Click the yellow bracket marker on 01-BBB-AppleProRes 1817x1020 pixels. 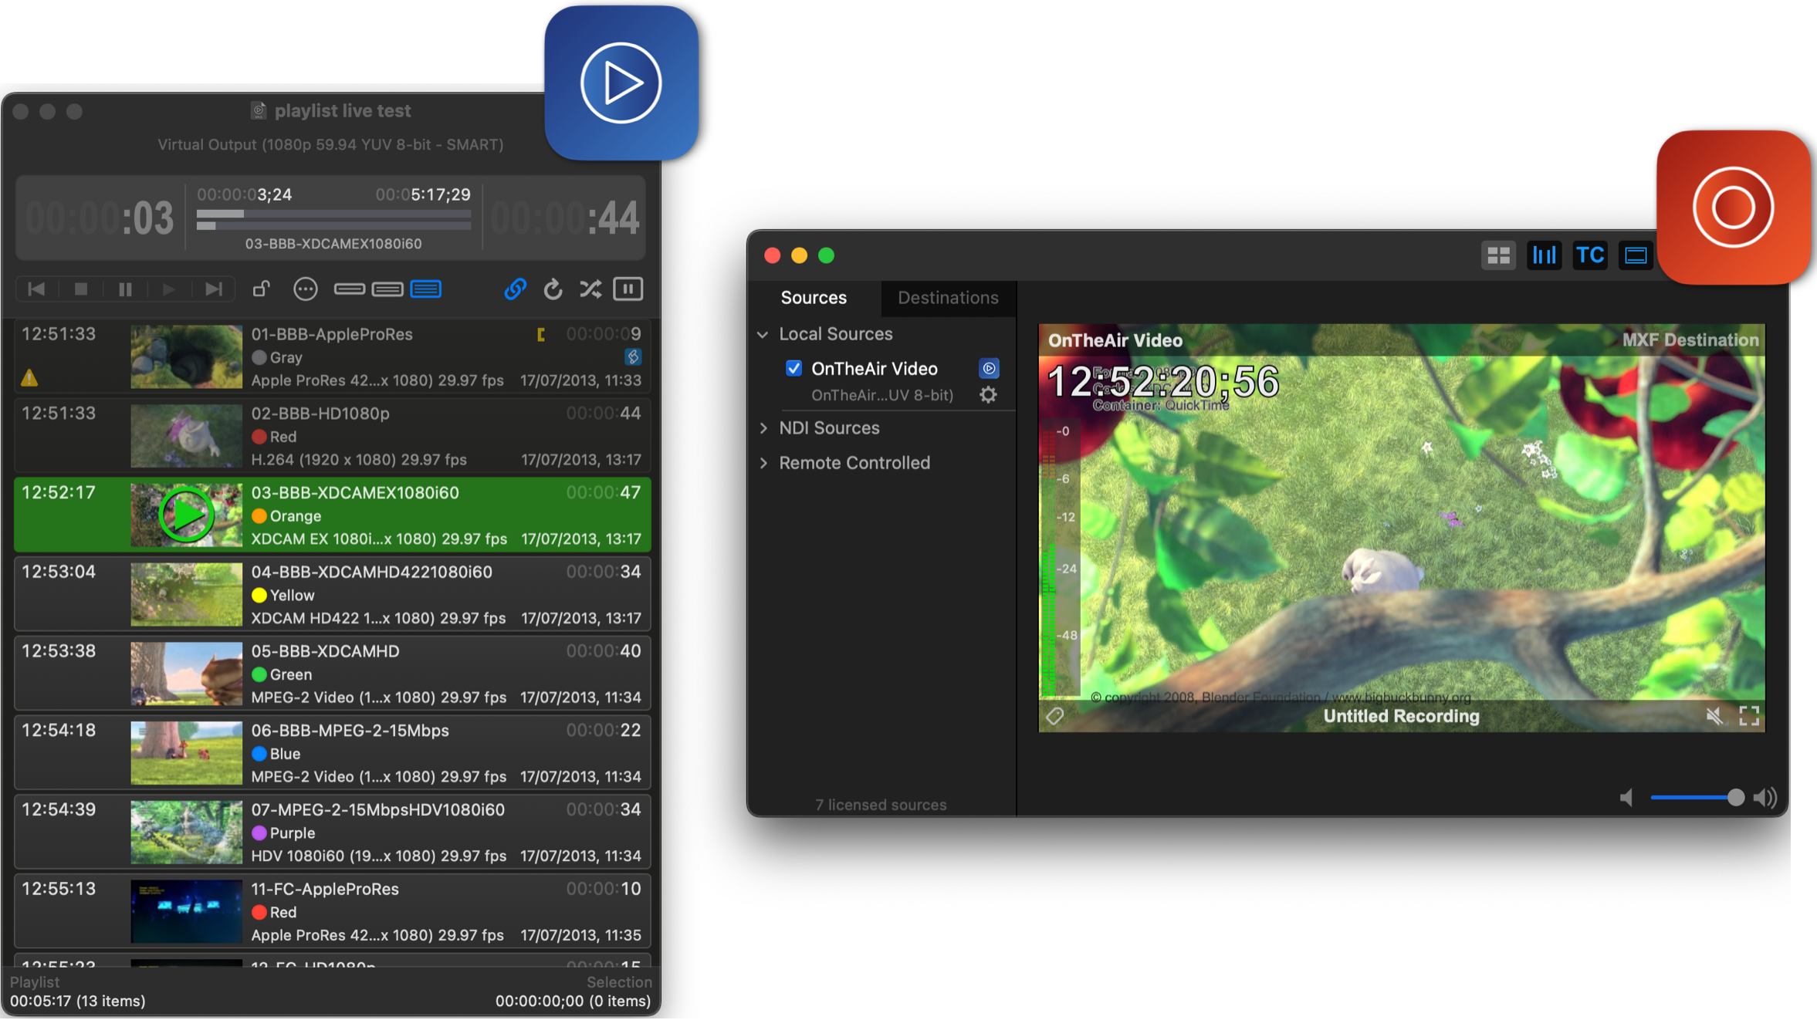click(x=541, y=334)
